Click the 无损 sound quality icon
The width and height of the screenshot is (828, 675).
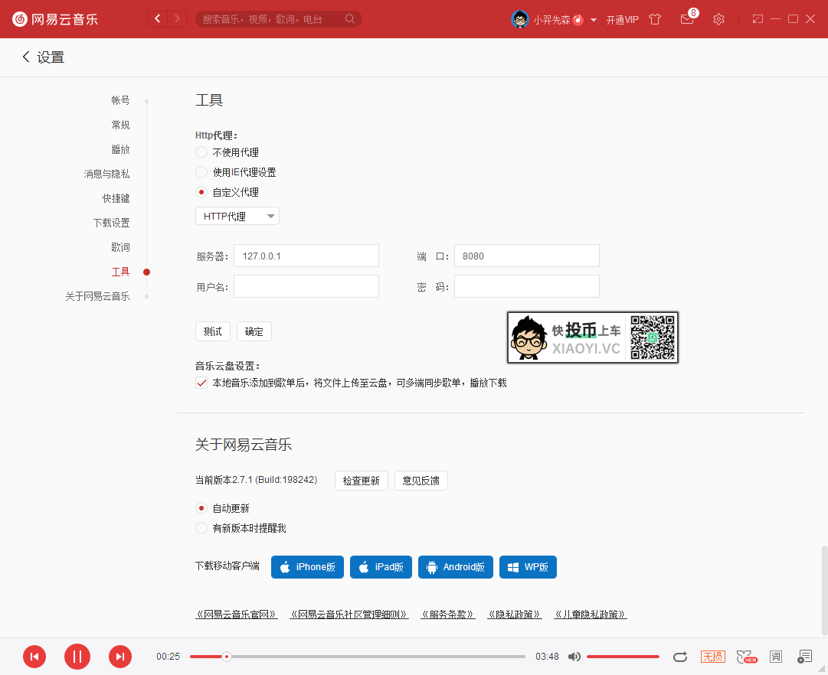coord(712,656)
